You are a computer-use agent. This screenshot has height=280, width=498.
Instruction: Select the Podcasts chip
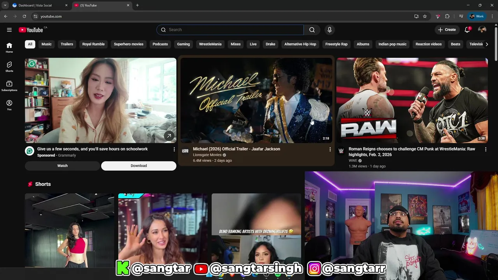[160, 44]
